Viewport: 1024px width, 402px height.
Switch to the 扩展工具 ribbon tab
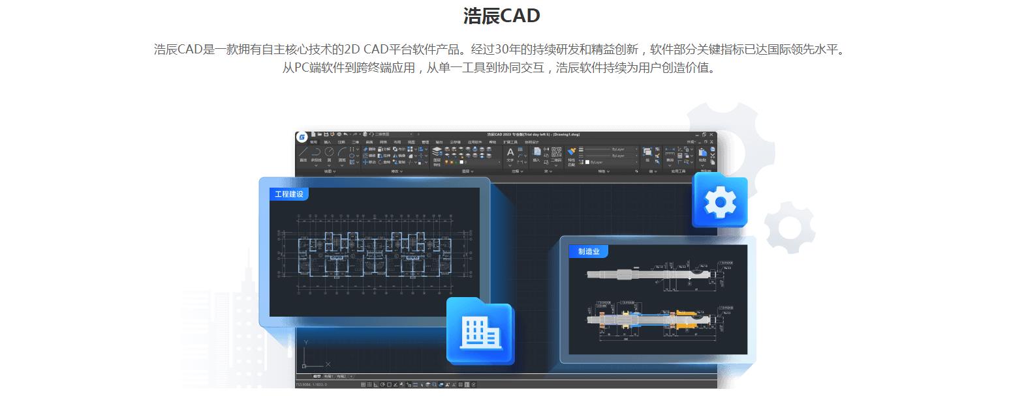click(511, 141)
